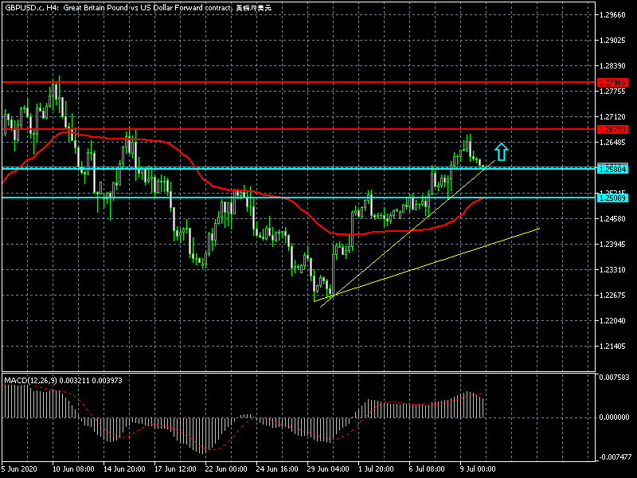Click the red 1.27960 price label
This screenshot has height=478, width=637.
pos(612,83)
